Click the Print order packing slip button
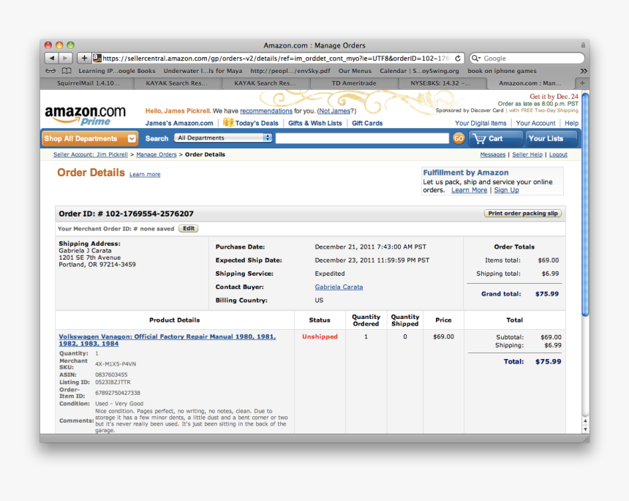629x501 pixels. coord(523,214)
